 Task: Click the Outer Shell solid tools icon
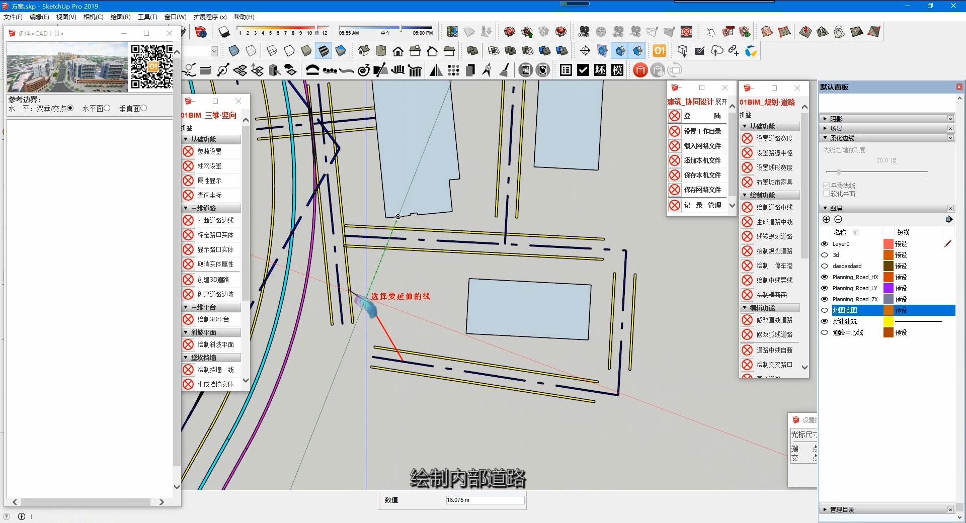coord(472,51)
